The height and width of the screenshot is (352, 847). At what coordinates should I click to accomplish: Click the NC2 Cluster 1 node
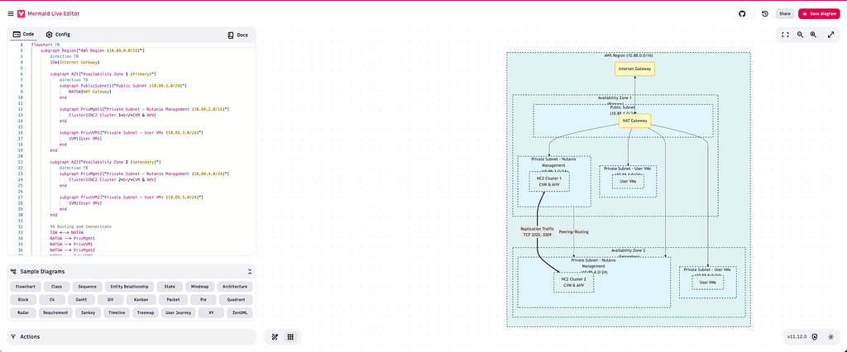point(549,181)
